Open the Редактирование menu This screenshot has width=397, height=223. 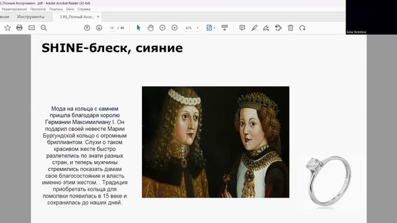14,9
